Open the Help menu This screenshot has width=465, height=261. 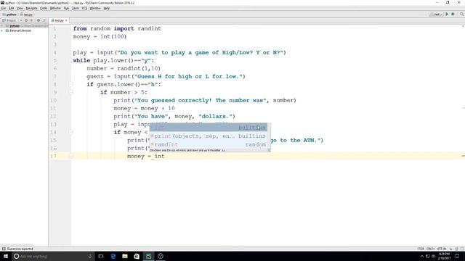point(107,8)
